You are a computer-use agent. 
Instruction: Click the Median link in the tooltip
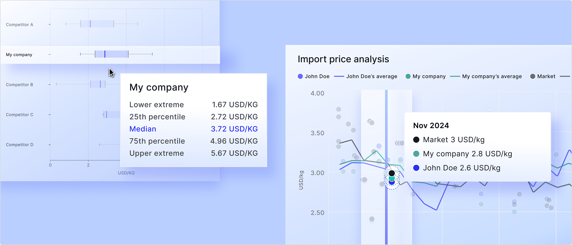pyautogui.click(x=143, y=129)
